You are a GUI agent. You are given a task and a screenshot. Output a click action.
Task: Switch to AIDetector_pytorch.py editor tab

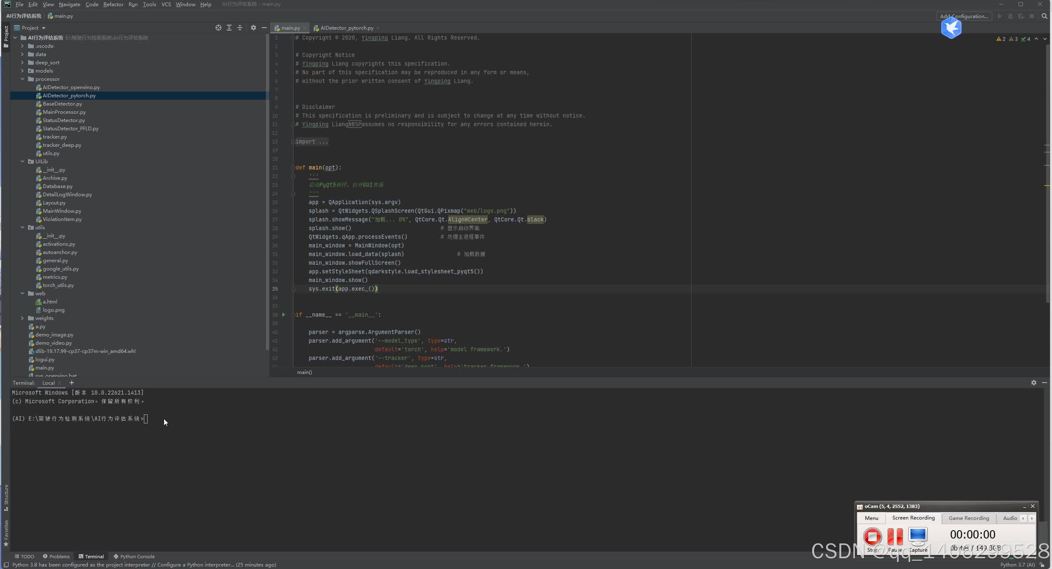click(x=346, y=28)
